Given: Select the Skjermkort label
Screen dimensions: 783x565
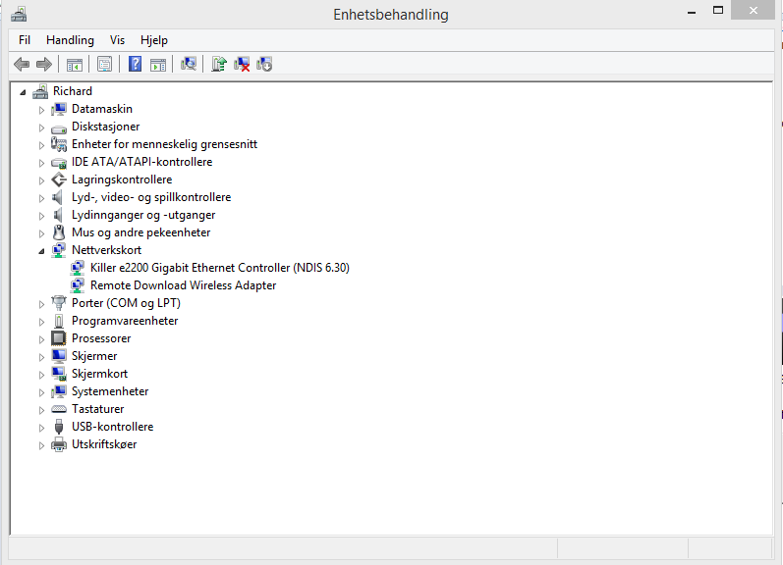Looking at the screenshot, I should (x=100, y=374).
